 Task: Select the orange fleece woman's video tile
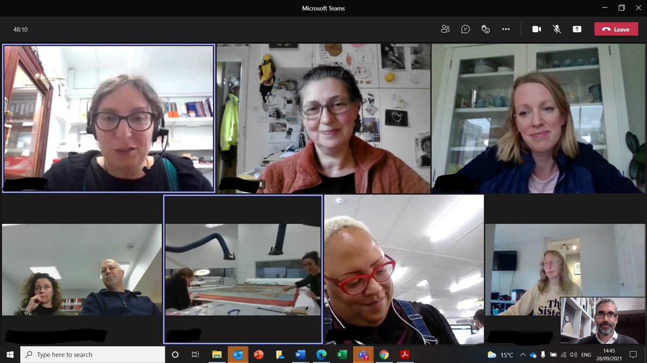[323, 118]
